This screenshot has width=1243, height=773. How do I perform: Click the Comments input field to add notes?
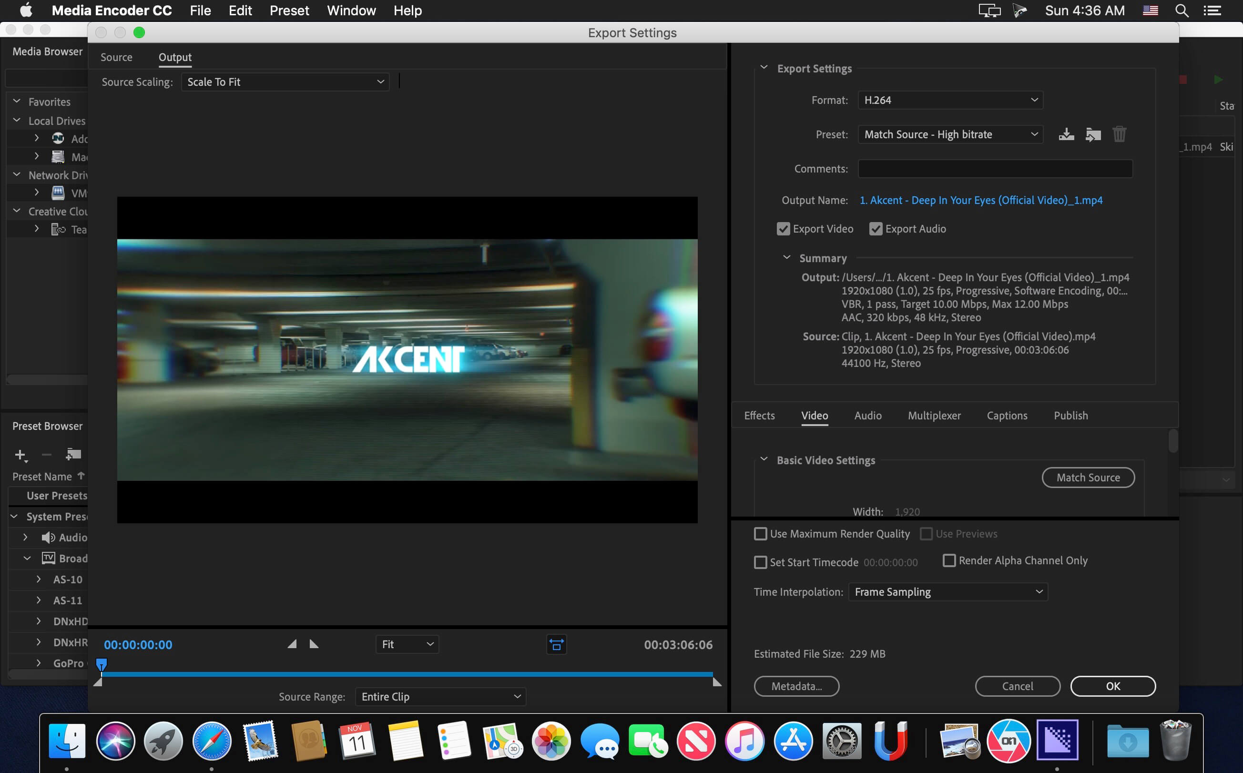[x=995, y=168]
